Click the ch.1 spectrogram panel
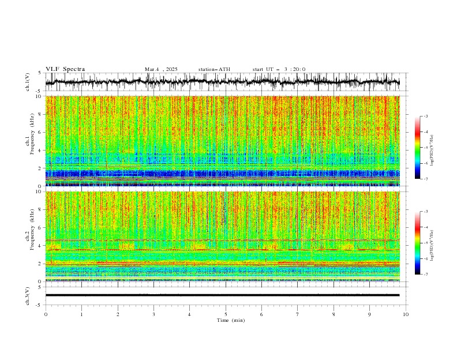The height and width of the screenshot is (353, 457). (x=222, y=141)
